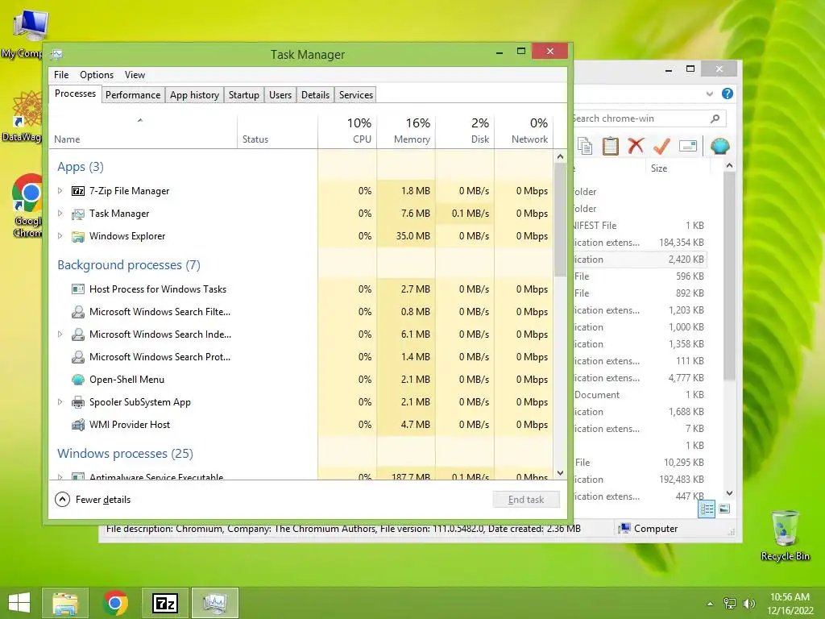Image resolution: width=825 pixels, height=619 pixels.
Task: Click scroll up arrow in process list
Action: pyautogui.click(x=561, y=156)
